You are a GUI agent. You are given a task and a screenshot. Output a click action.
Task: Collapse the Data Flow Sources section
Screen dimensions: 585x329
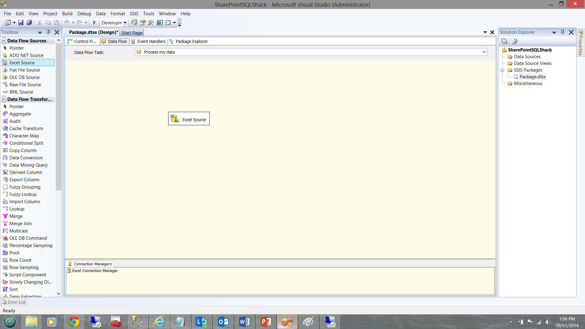(4, 41)
